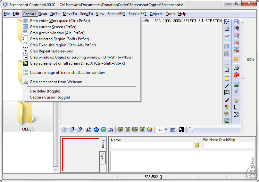Switch view to FIT mode
Image resolution: width=259 pixels, height=182 pixels.
201,21
